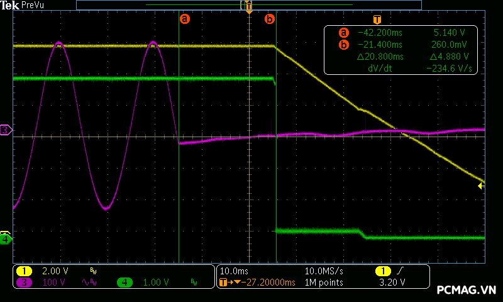Click the -21.400ms cursor b time value

pos(380,45)
